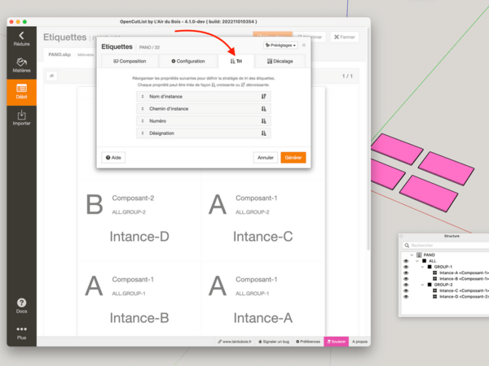The image size is (489, 366).
Task: Collapse the GROUP-2 tree node
Action: (x=422, y=285)
